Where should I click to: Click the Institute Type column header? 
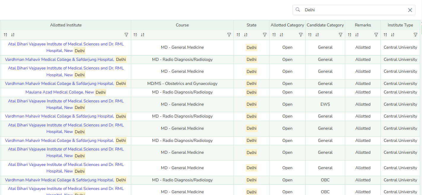pyautogui.click(x=400, y=25)
